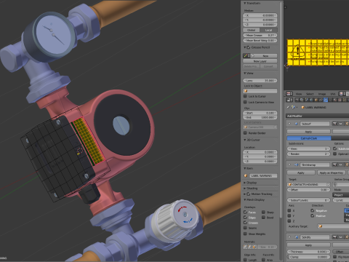Click the cube icon in Item panel
The height and width of the screenshot is (262, 349).
246,175
